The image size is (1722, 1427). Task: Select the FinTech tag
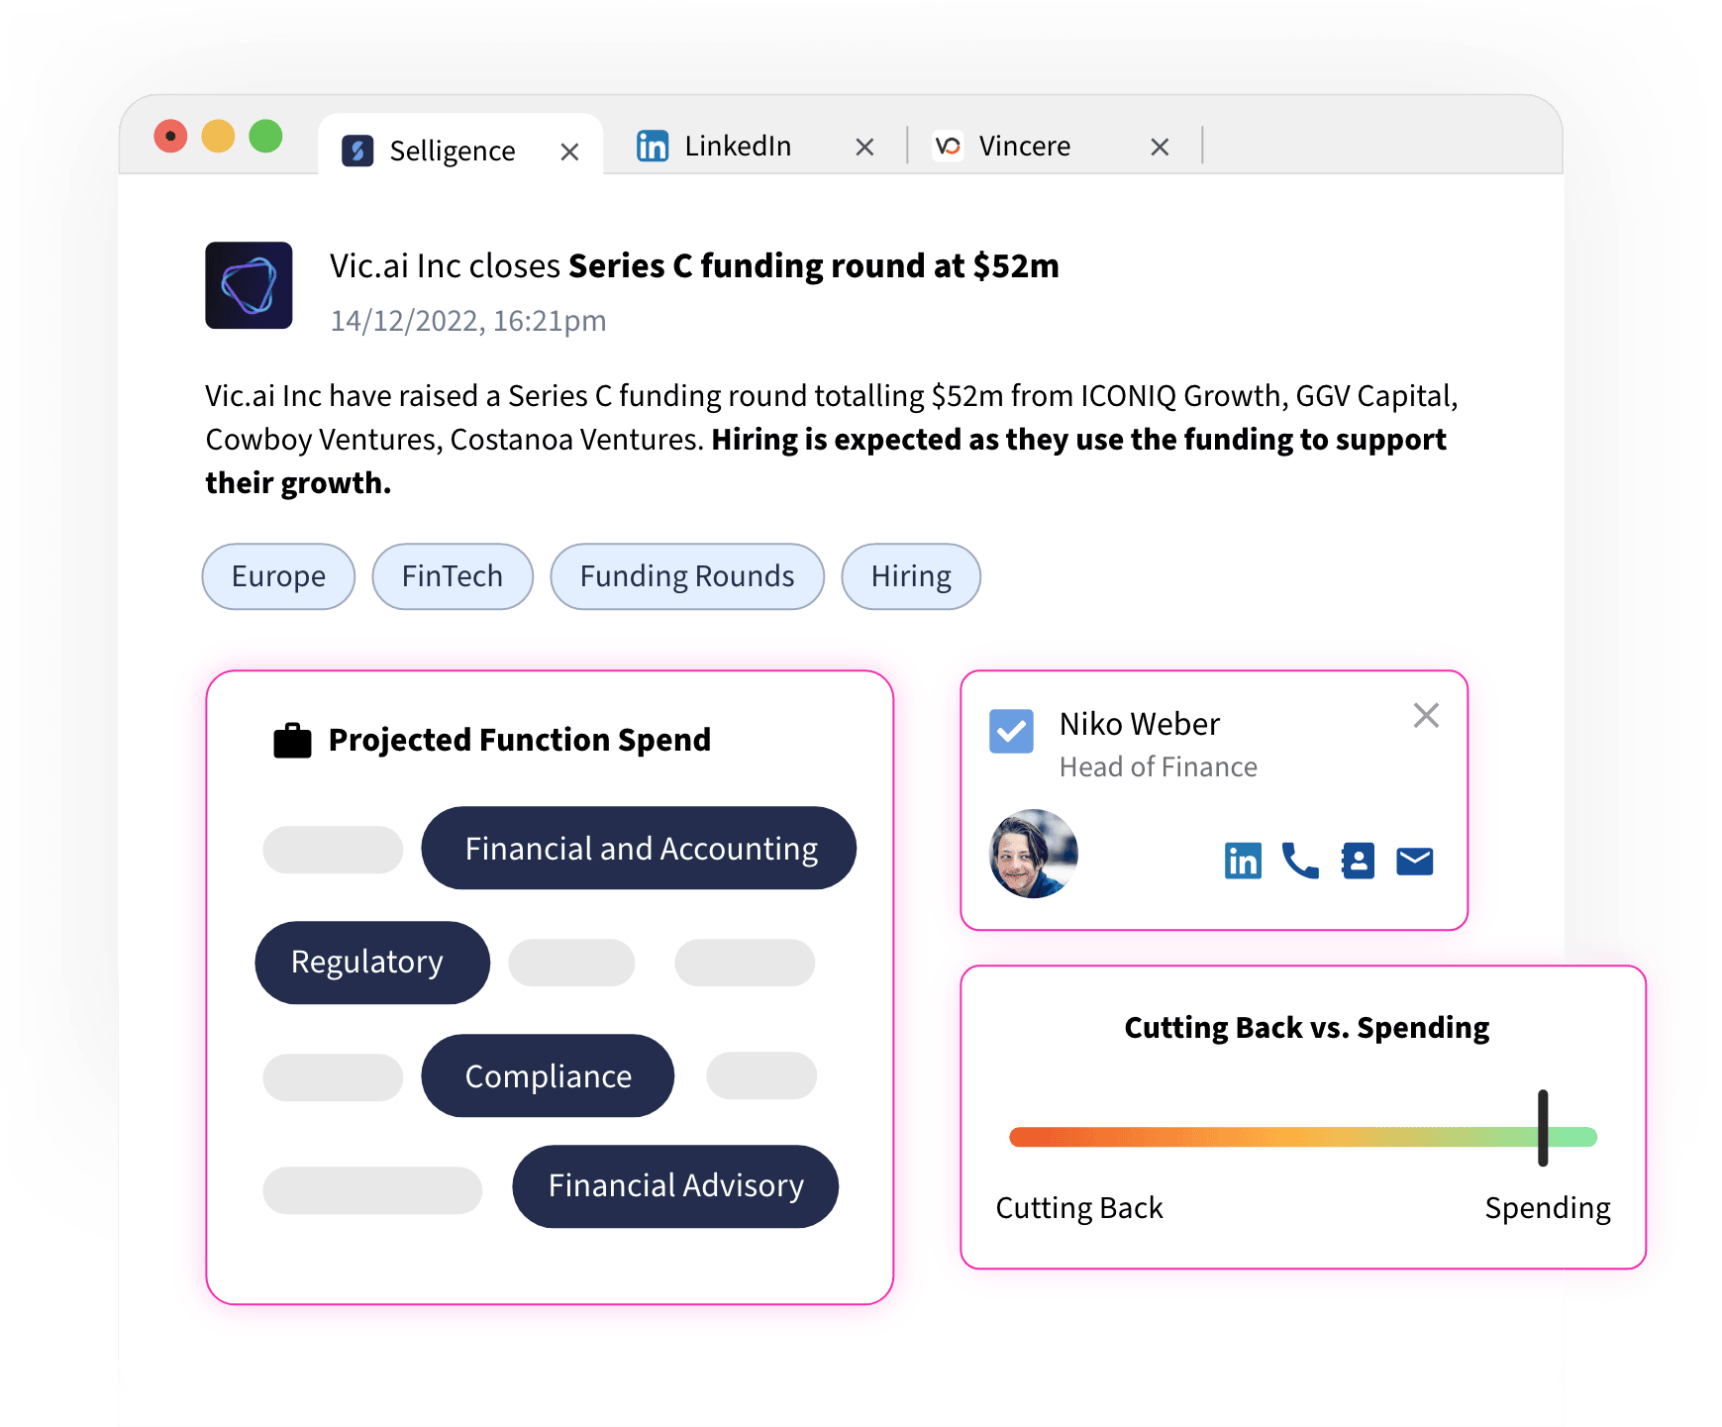[x=453, y=576]
